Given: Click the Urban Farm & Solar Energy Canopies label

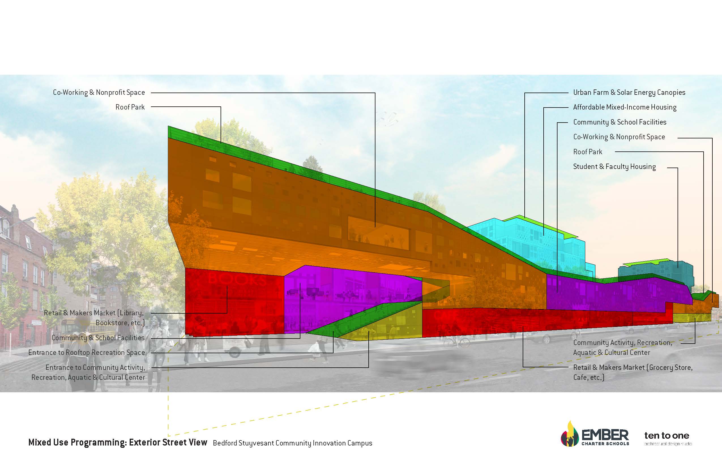Looking at the screenshot, I should (629, 93).
